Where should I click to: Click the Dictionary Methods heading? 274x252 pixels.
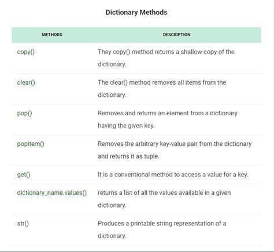click(x=136, y=12)
